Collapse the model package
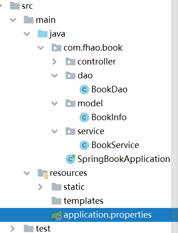Image resolution: width=178 pixels, height=233 pixels. (x=54, y=104)
